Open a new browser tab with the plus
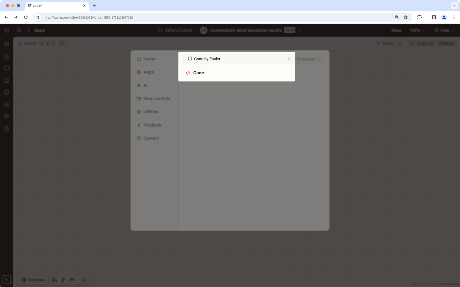The image size is (460, 287). 94,5
